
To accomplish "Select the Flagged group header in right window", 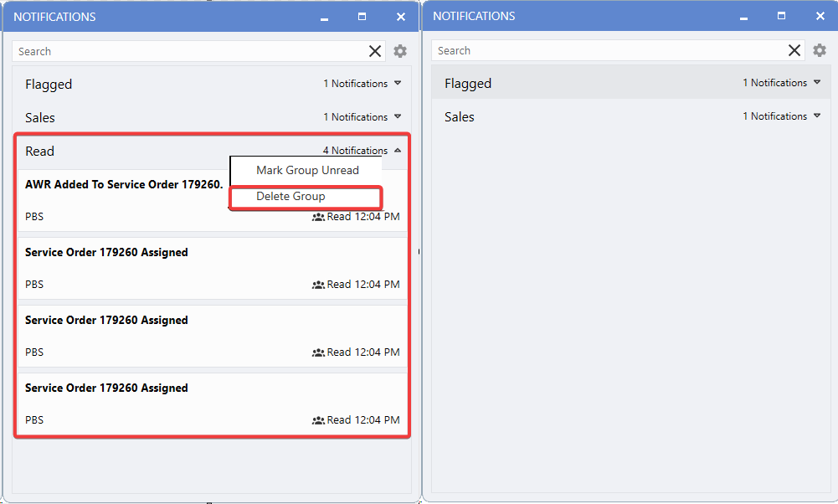I will pyautogui.click(x=586, y=83).
